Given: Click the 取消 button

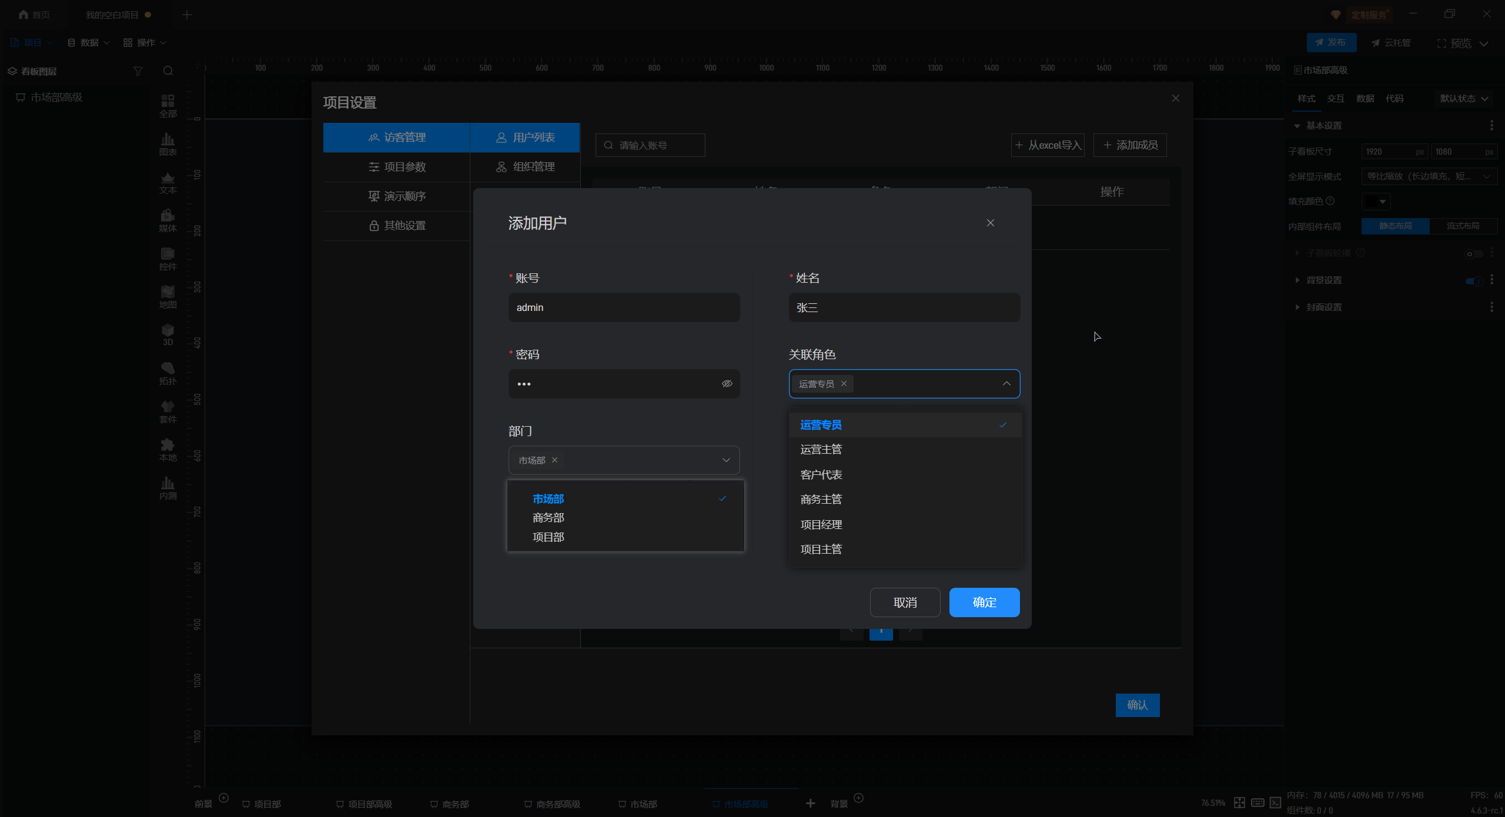Looking at the screenshot, I should (x=905, y=602).
